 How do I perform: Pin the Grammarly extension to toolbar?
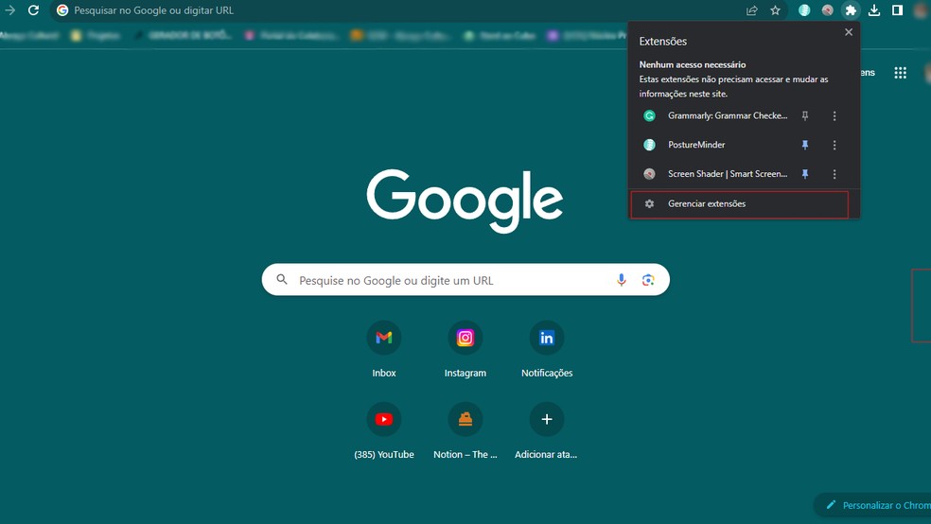[805, 115]
